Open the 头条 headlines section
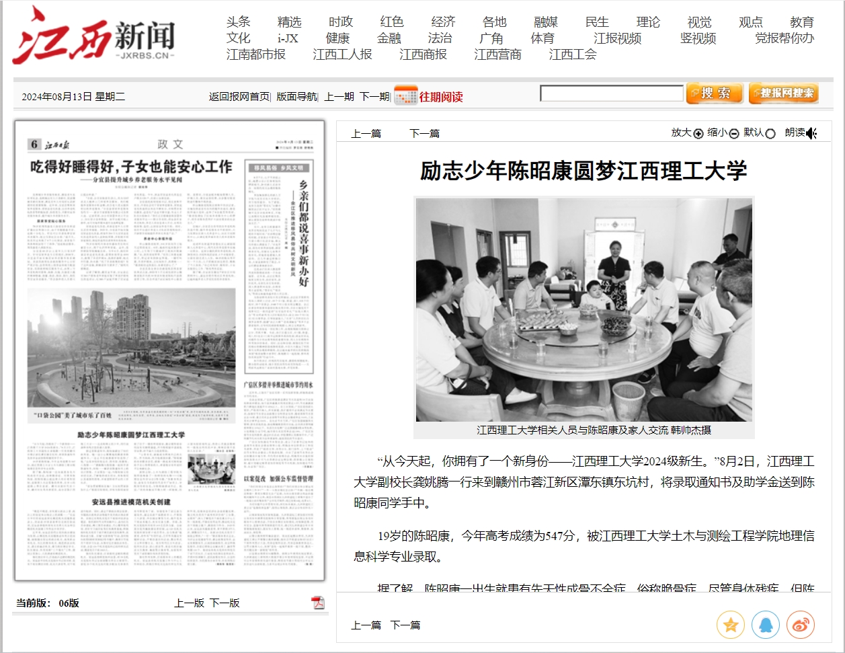Viewport: 845px width, 653px height. point(238,22)
